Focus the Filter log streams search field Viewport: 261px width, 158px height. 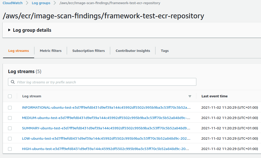102,82
